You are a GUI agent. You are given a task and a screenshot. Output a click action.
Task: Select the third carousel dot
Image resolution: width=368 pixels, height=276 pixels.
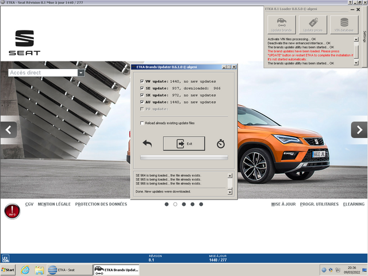pyautogui.click(x=184, y=204)
